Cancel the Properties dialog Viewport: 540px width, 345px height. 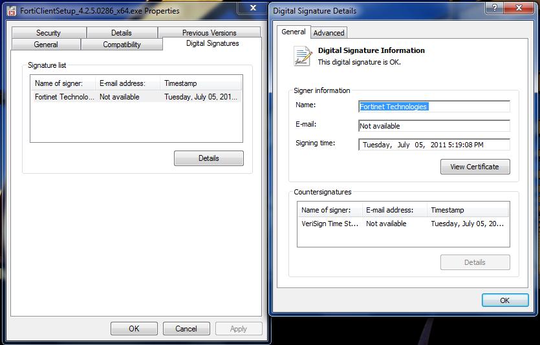pyautogui.click(x=186, y=329)
